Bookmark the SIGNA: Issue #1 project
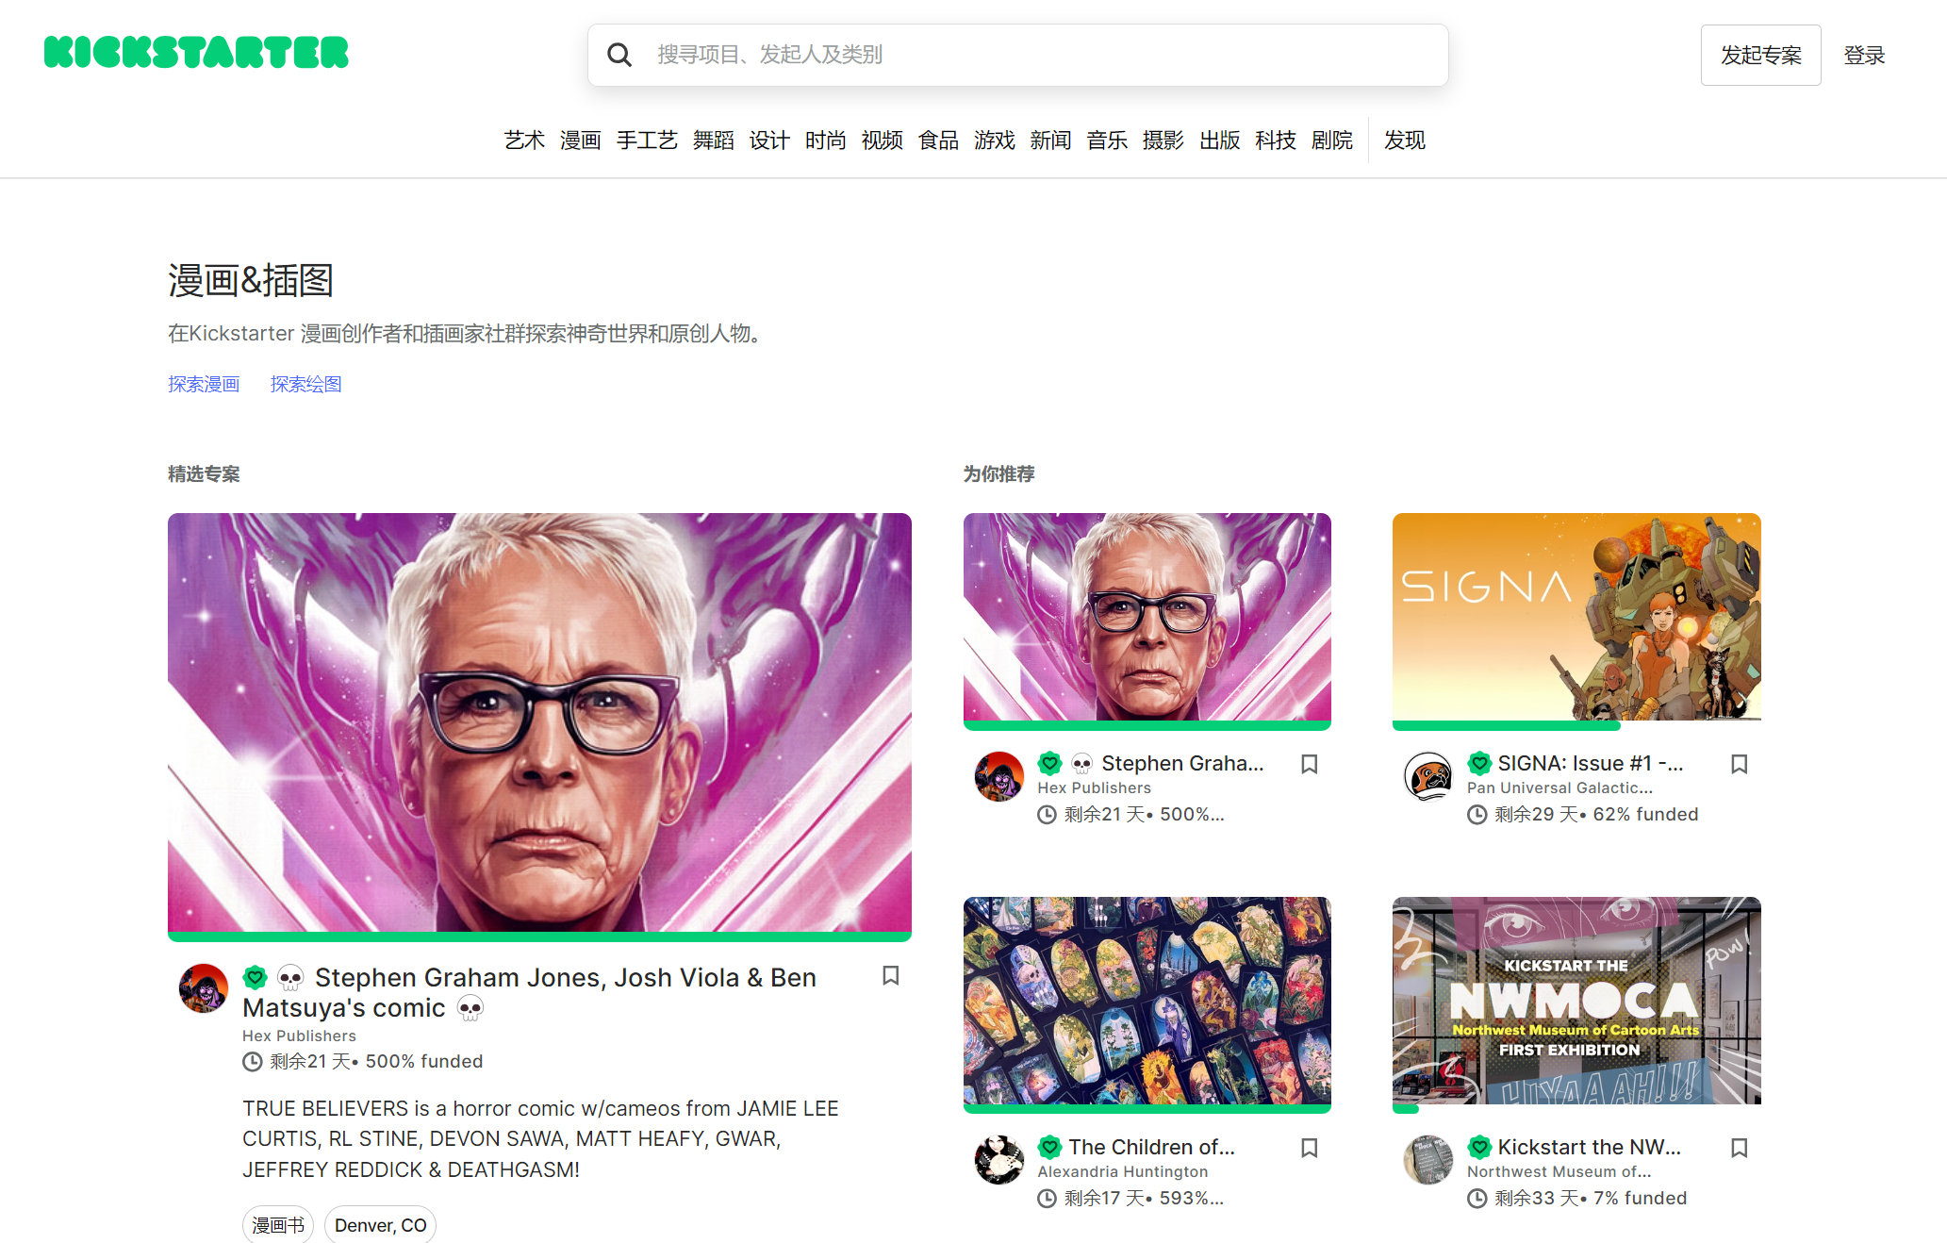 [1739, 764]
